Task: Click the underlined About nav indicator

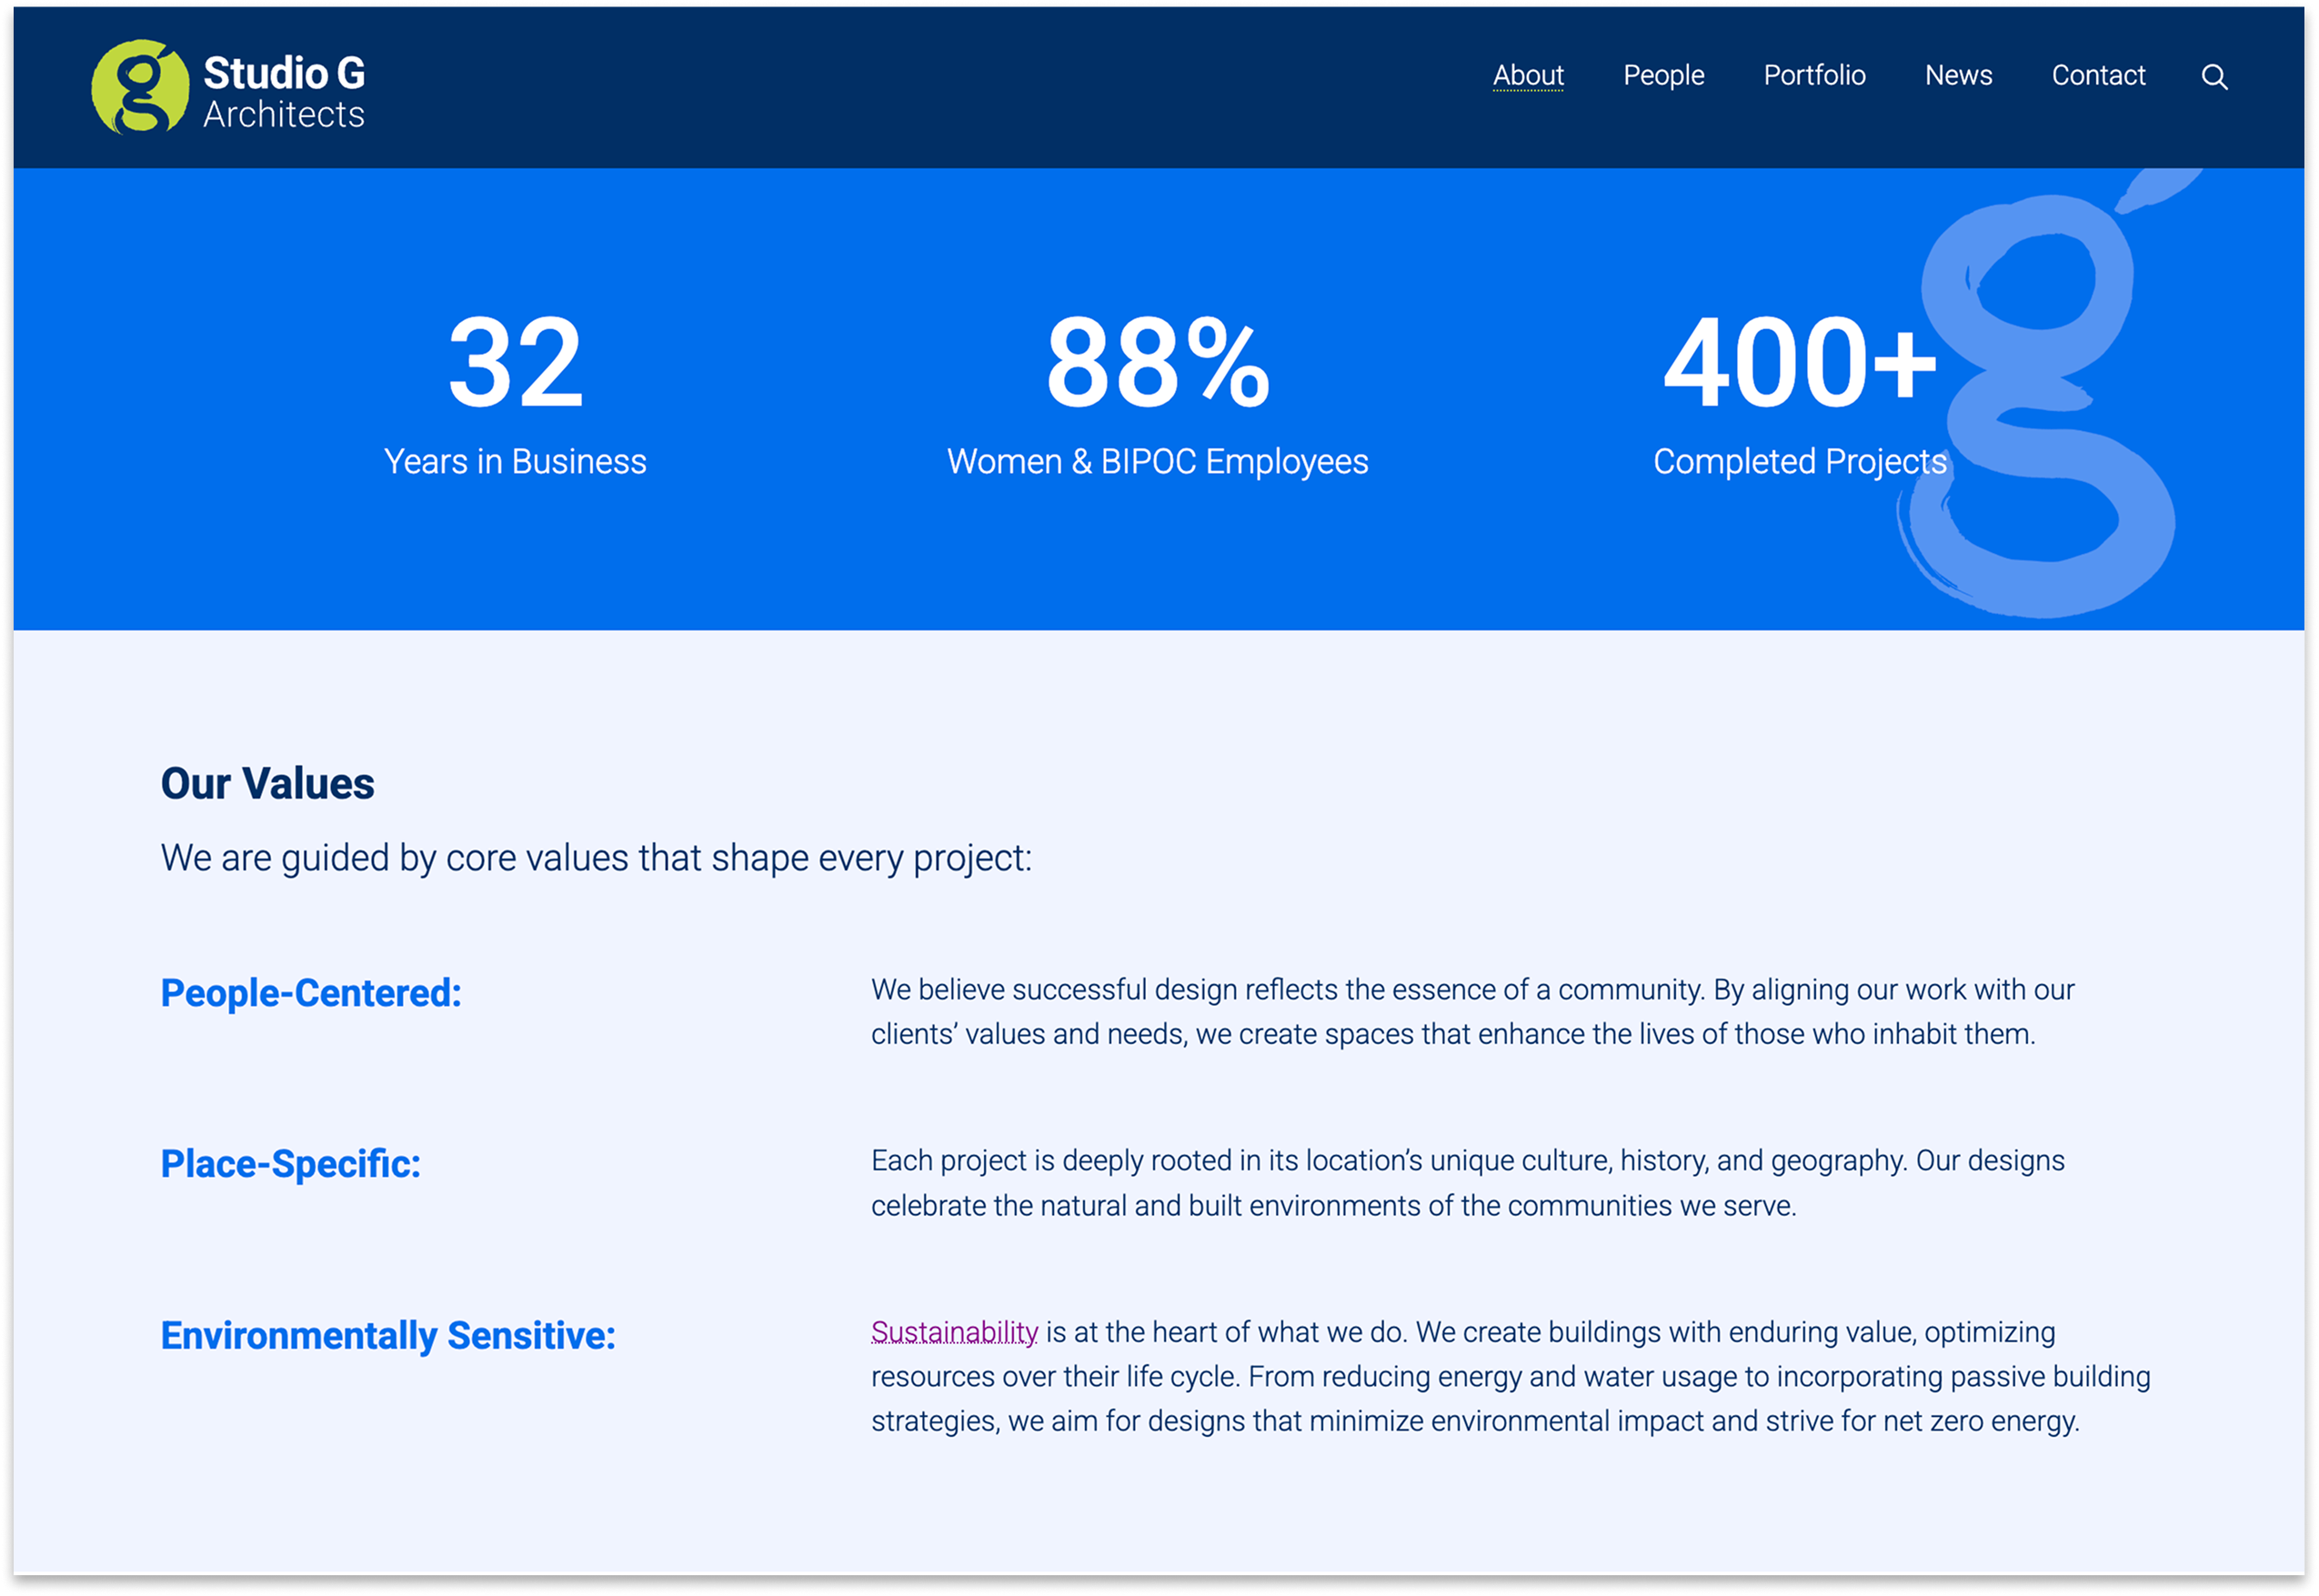Action: point(1528,93)
